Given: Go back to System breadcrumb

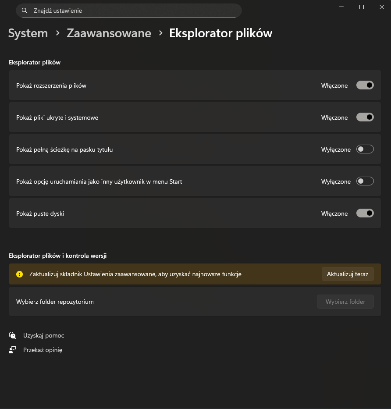Looking at the screenshot, I should [28, 33].
